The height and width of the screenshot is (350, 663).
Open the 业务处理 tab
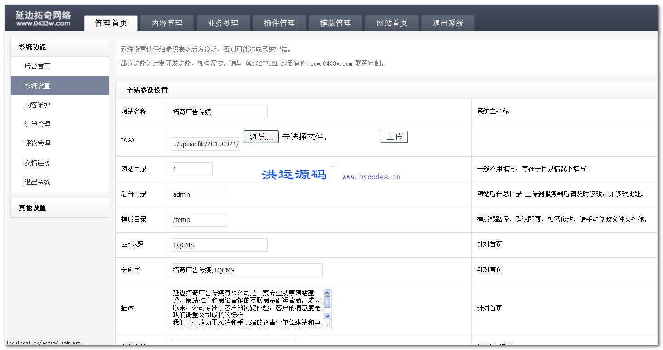[x=223, y=23]
